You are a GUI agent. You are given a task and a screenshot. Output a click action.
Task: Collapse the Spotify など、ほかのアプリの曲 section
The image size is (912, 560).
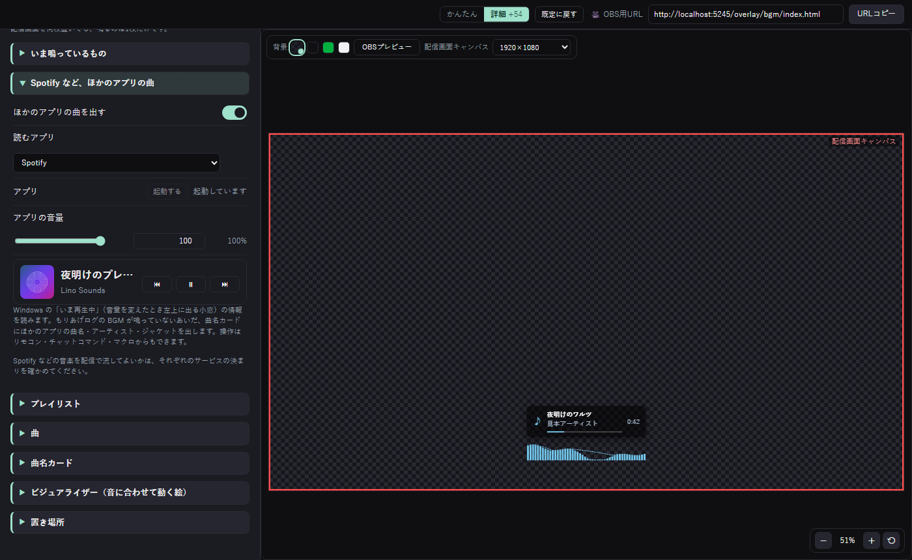click(x=130, y=83)
